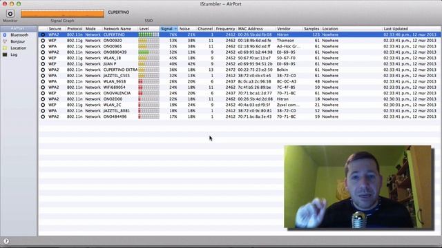This screenshot has height=248, width=442.
Task: Select the JAZZTEL_8081 network name
Action: coord(117,111)
